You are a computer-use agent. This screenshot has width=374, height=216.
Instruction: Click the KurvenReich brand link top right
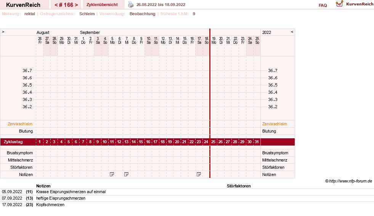tap(360, 4)
